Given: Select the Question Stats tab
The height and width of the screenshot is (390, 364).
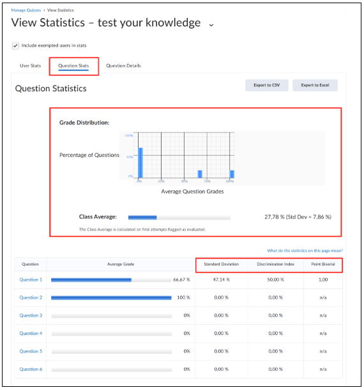Looking at the screenshot, I should (73, 66).
